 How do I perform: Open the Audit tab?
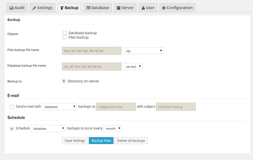[x=17, y=8]
